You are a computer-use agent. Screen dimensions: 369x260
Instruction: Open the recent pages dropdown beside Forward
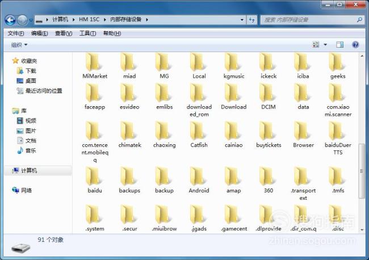(x=31, y=20)
